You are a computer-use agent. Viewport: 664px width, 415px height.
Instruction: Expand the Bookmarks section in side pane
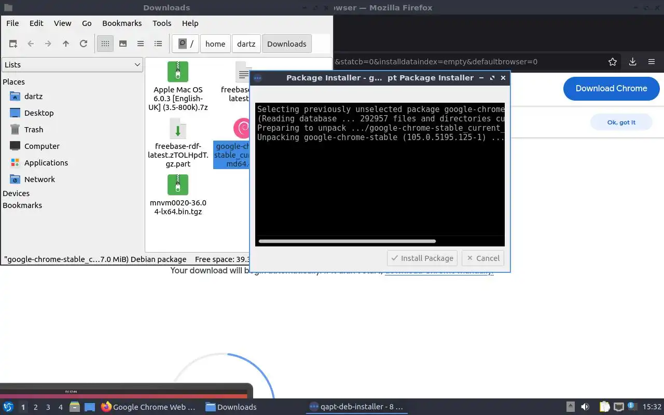(22, 205)
